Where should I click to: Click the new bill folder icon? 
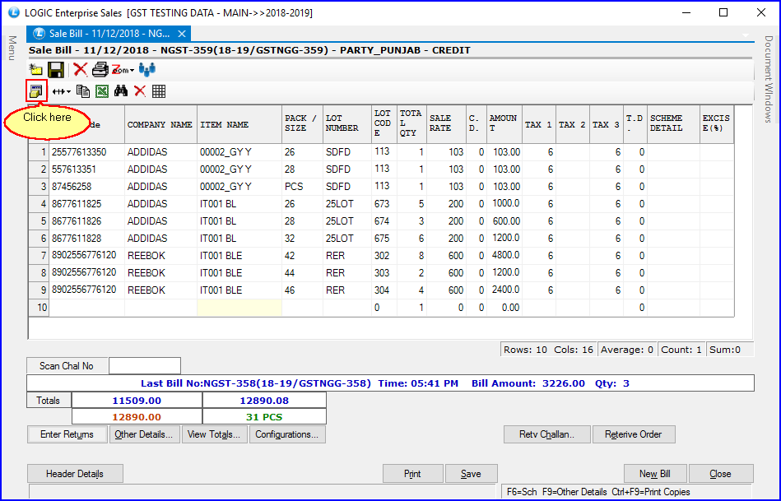tap(36, 70)
